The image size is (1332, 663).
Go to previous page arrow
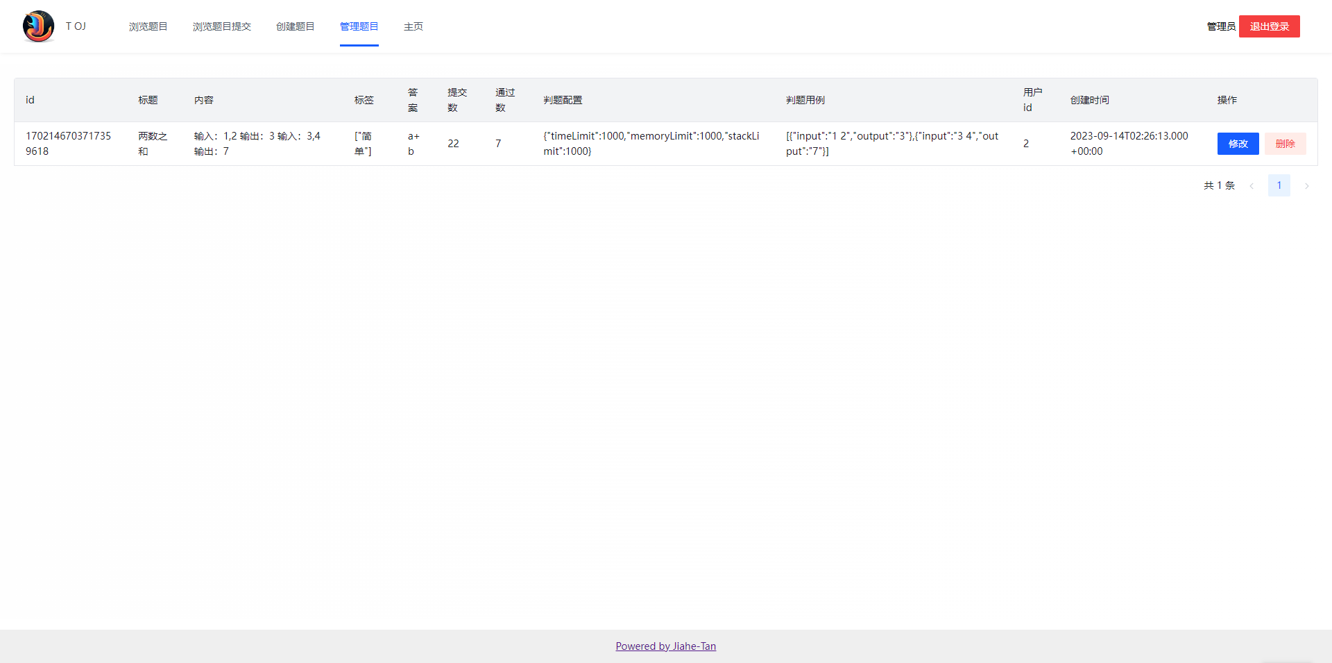[x=1252, y=185]
